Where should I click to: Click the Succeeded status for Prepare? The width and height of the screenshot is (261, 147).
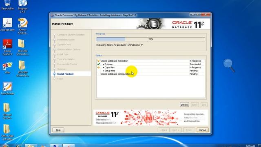point(195,64)
